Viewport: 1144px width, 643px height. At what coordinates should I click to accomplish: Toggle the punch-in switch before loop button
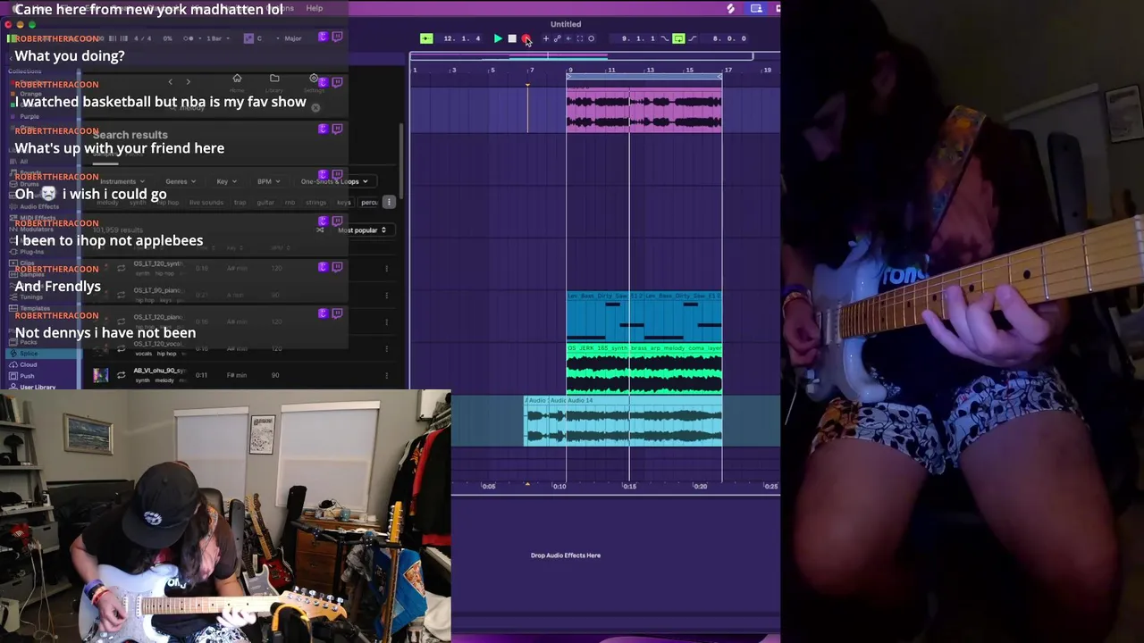pyautogui.click(x=664, y=38)
